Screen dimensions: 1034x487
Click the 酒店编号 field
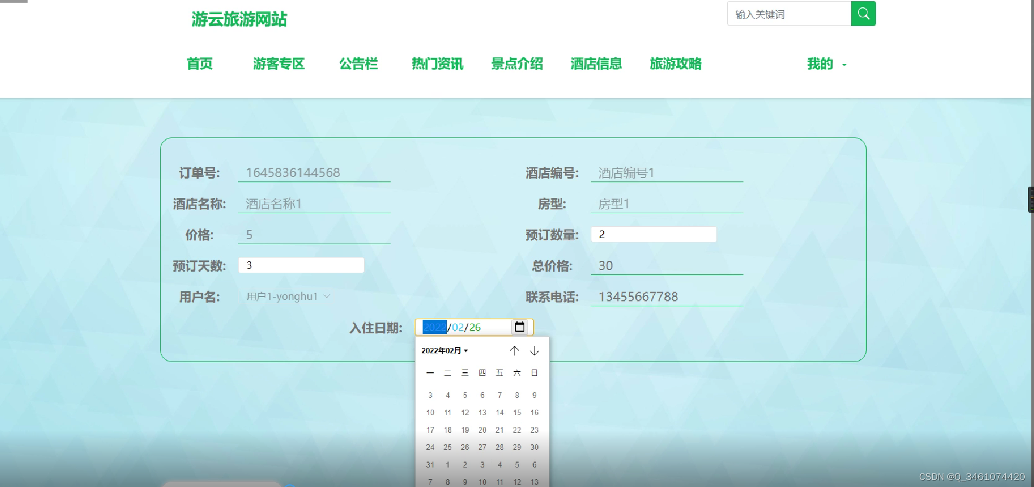pos(667,173)
